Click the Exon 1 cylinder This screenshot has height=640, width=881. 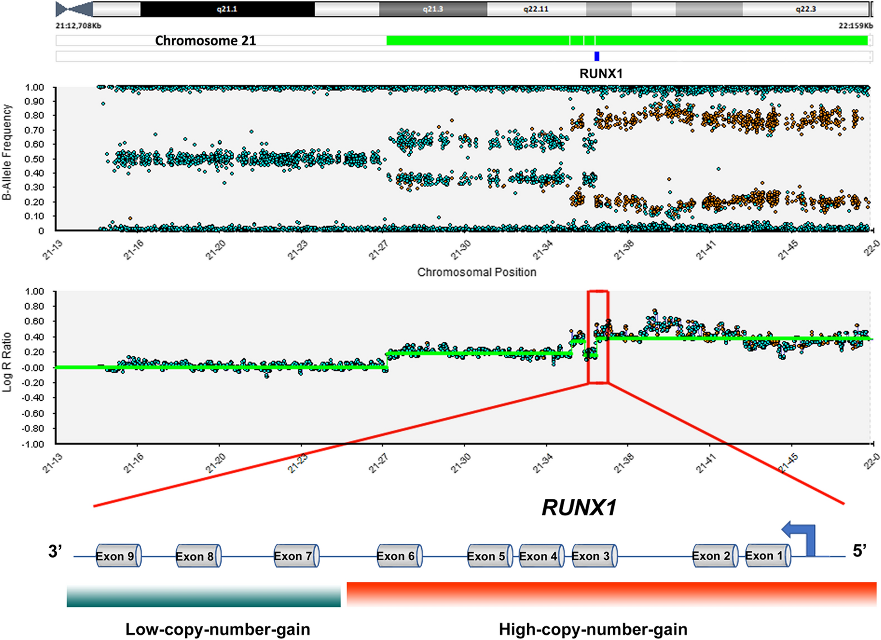(x=768, y=556)
